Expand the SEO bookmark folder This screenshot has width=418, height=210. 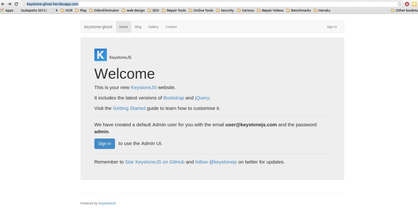[x=153, y=11]
